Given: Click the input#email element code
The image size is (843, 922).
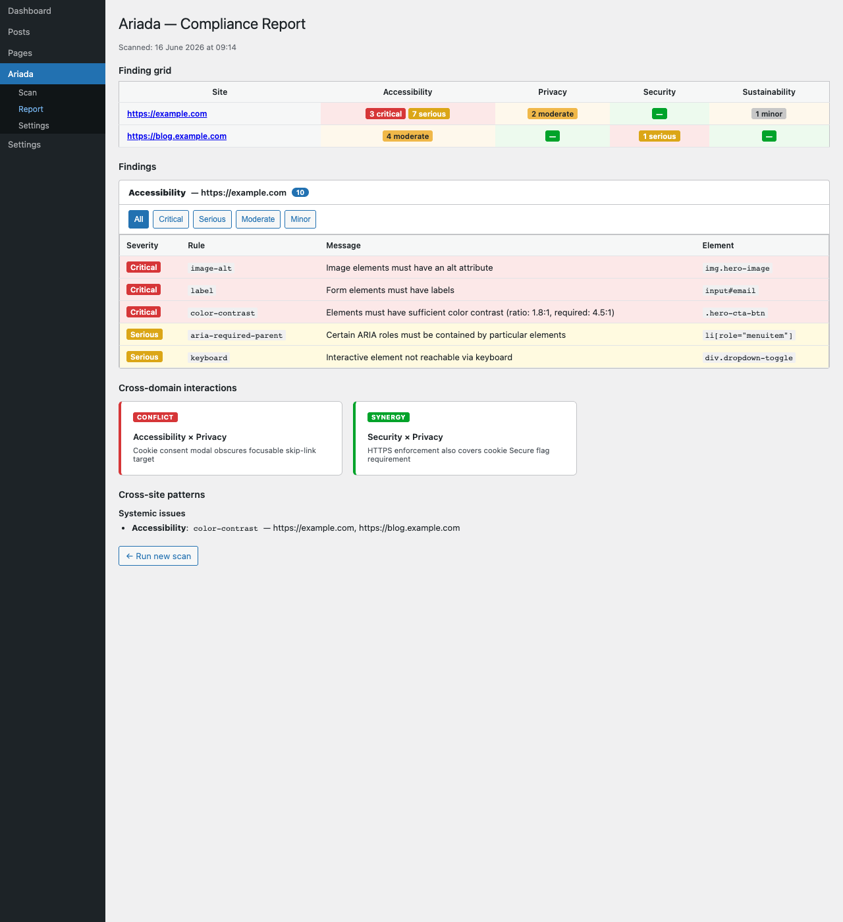Looking at the screenshot, I should click(730, 290).
